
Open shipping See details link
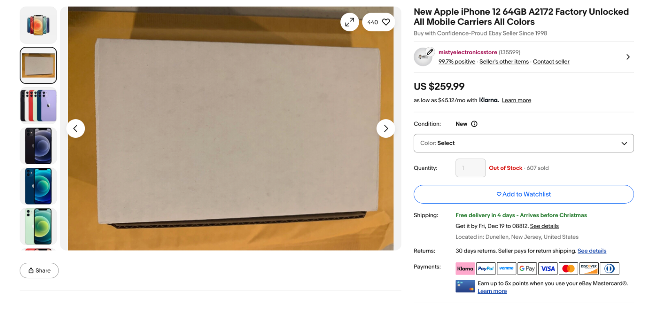[544, 226]
